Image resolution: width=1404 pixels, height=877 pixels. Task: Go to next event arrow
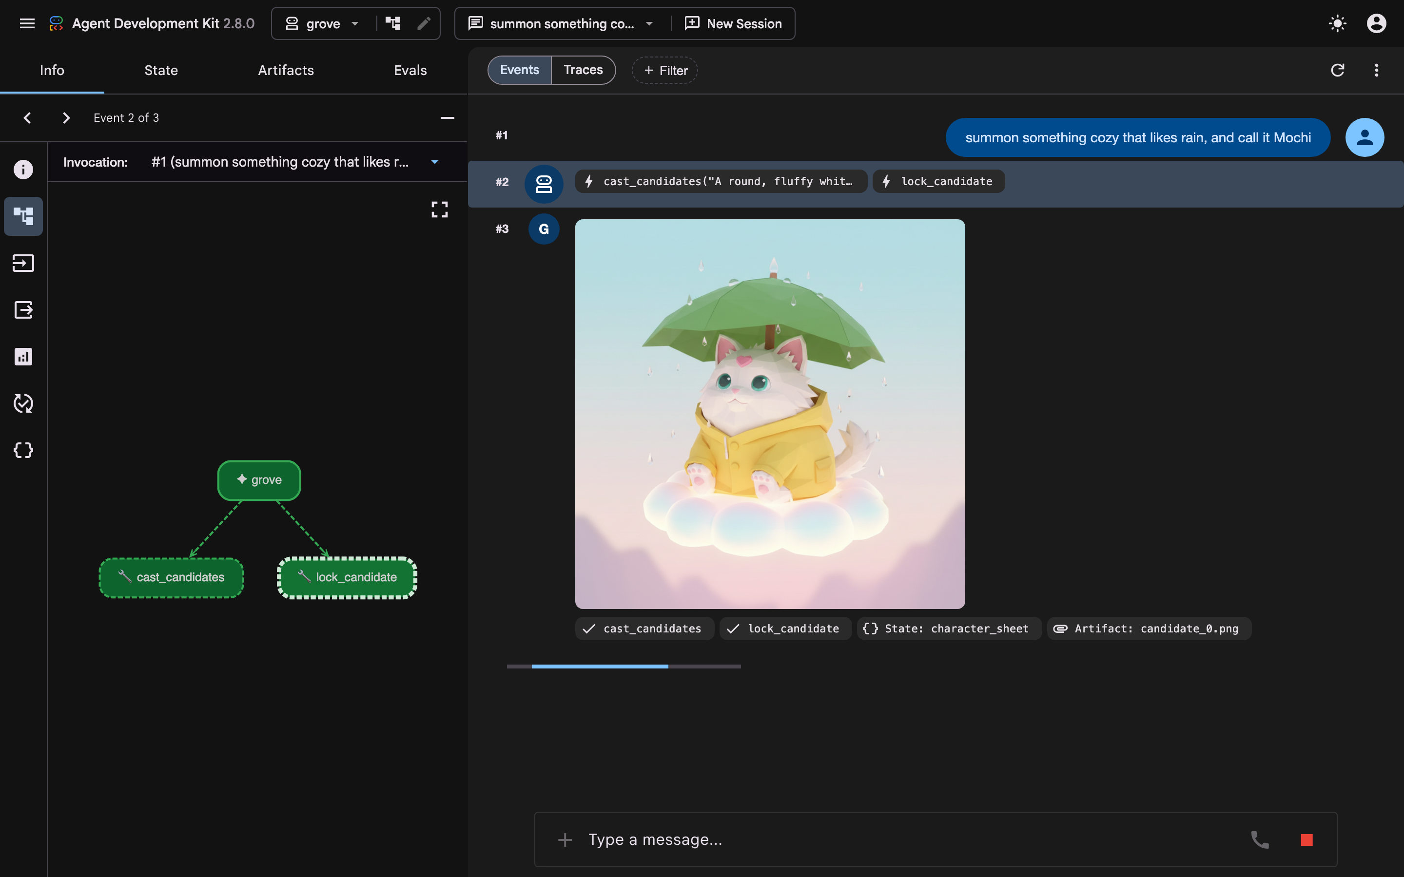[66, 118]
